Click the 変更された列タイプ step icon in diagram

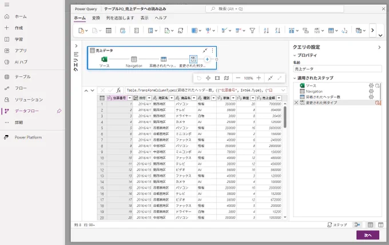(193, 59)
